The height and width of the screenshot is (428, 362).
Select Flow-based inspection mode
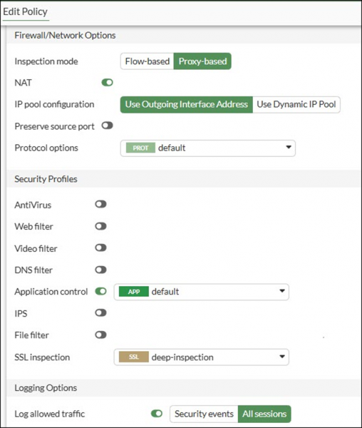pyautogui.click(x=148, y=61)
